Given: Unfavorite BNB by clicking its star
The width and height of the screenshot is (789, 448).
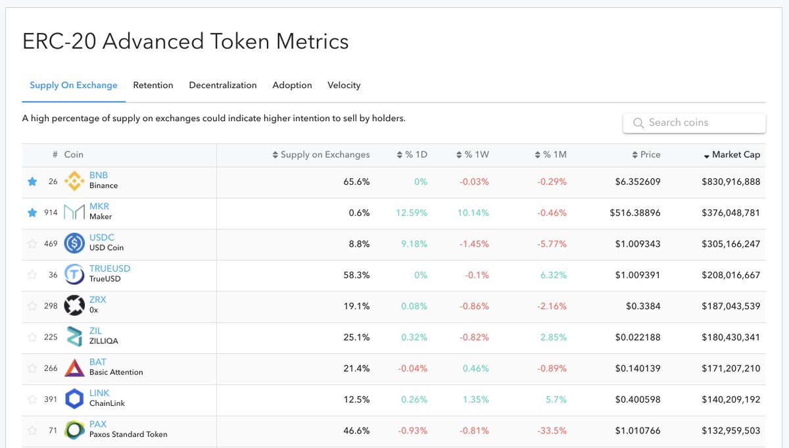Looking at the screenshot, I should (x=32, y=181).
